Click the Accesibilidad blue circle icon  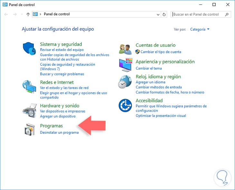tap(125, 105)
